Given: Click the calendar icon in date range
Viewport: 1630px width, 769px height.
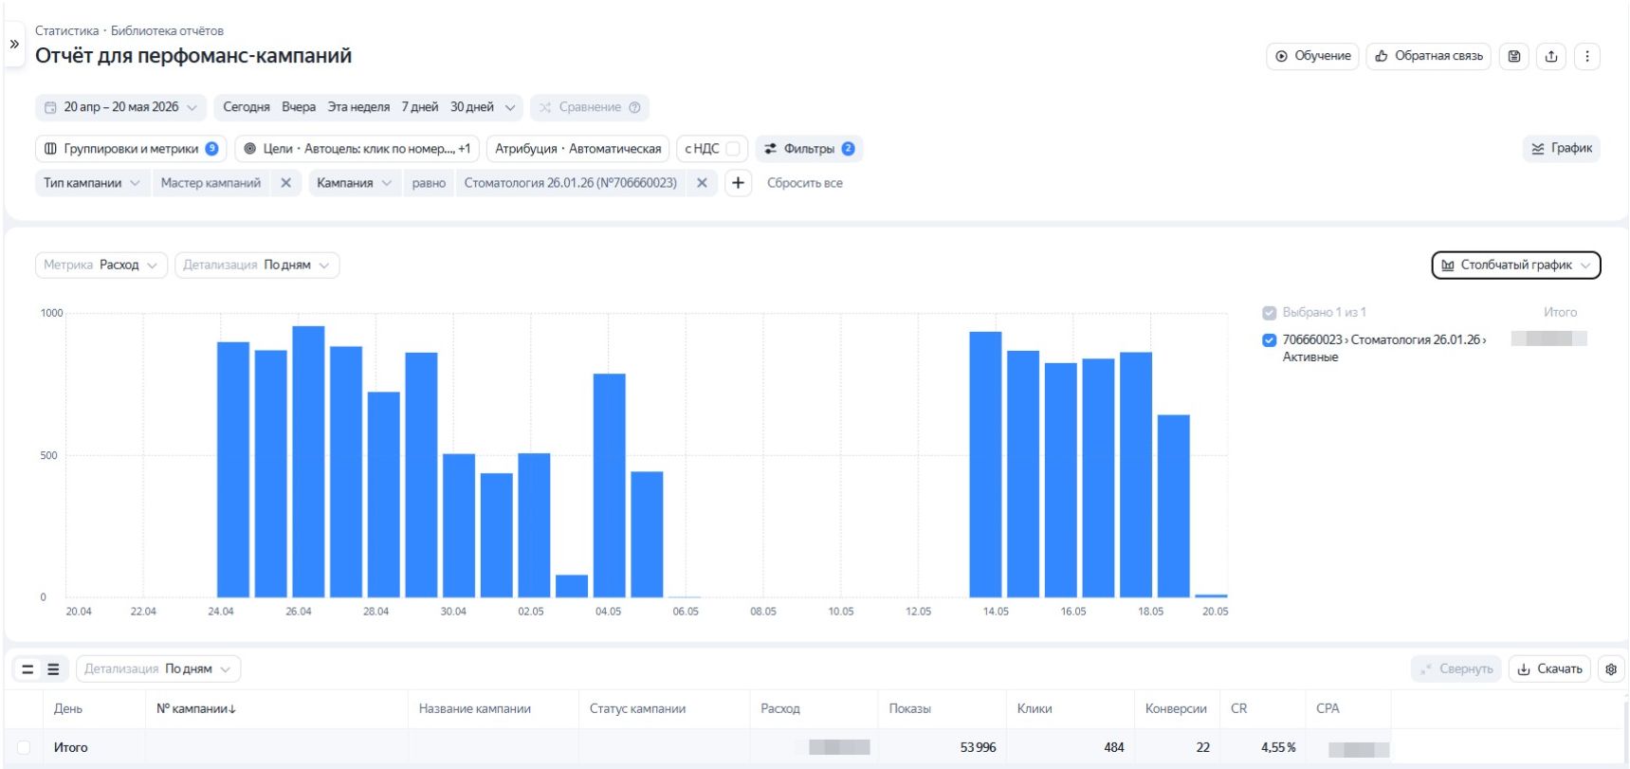Looking at the screenshot, I should (x=51, y=107).
